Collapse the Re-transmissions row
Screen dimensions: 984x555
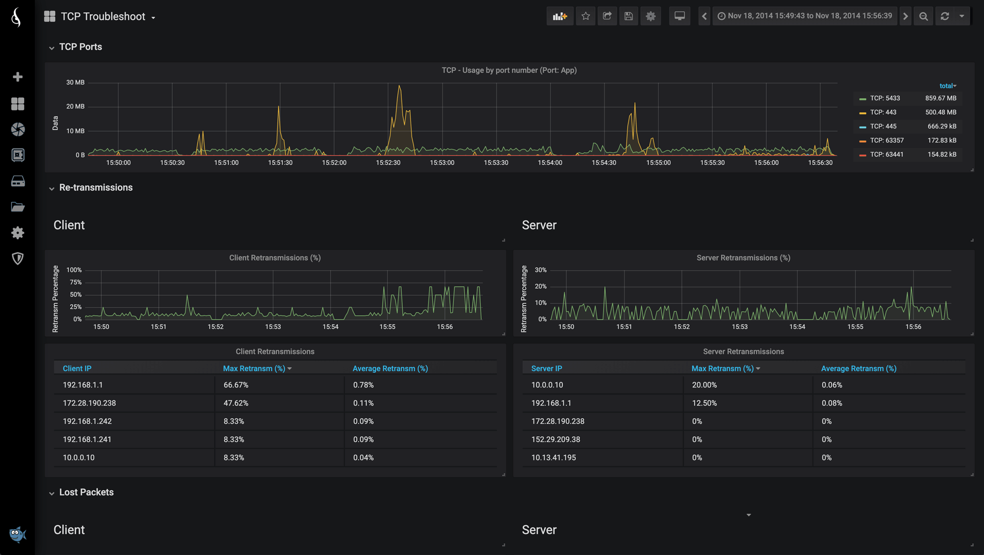coord(96,188)
